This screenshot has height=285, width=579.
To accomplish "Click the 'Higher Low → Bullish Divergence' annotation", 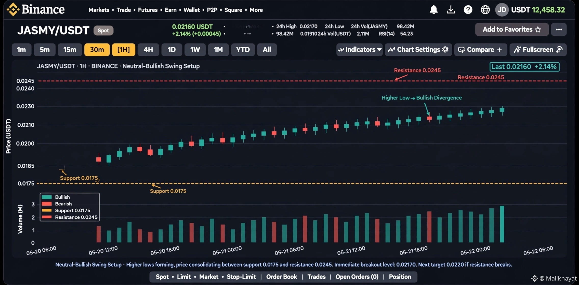I will pos(422,98).
